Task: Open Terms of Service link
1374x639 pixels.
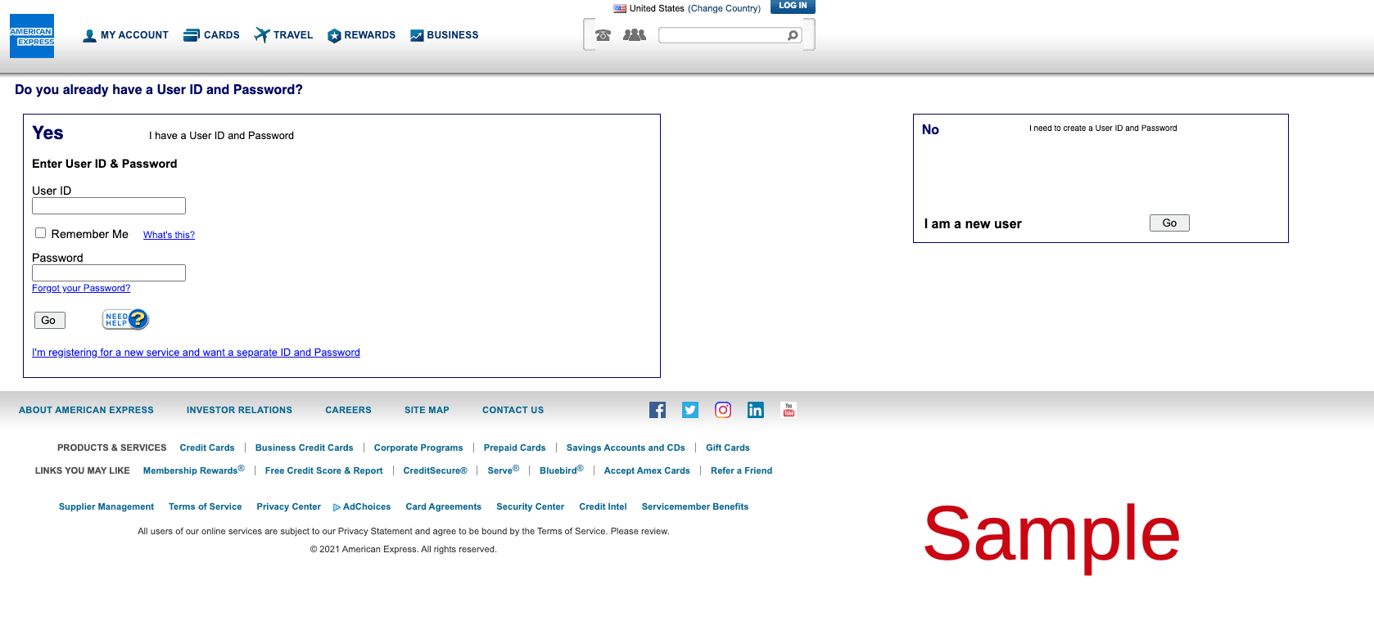Action: point(205,506)
